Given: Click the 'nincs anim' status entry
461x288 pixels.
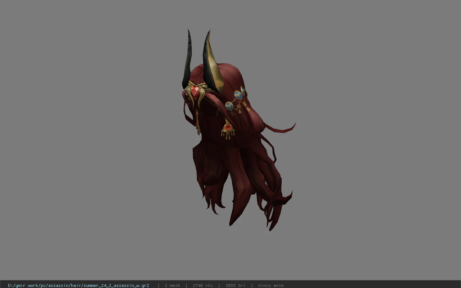Looking at the screenshot, I should [x=271, y=285].
